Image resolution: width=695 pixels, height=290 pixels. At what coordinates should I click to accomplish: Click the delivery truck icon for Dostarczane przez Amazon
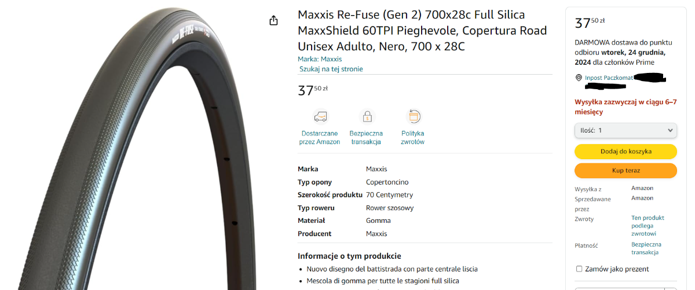(x=320, y=116)
